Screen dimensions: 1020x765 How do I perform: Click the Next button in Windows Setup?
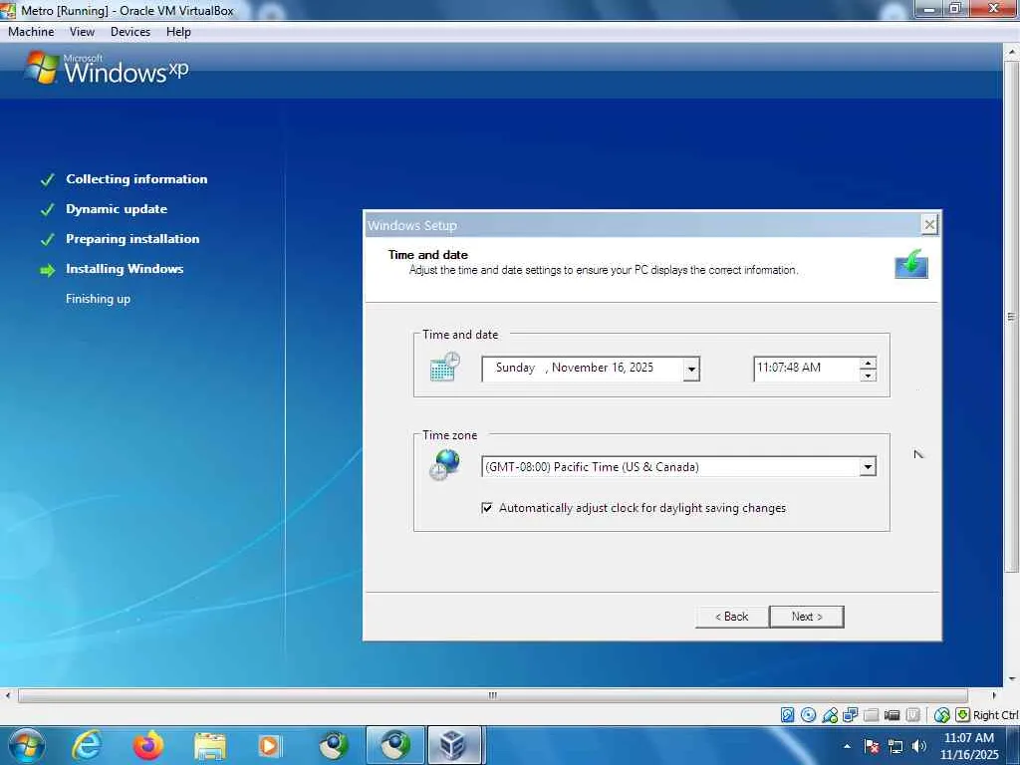[x=807, y=617]
